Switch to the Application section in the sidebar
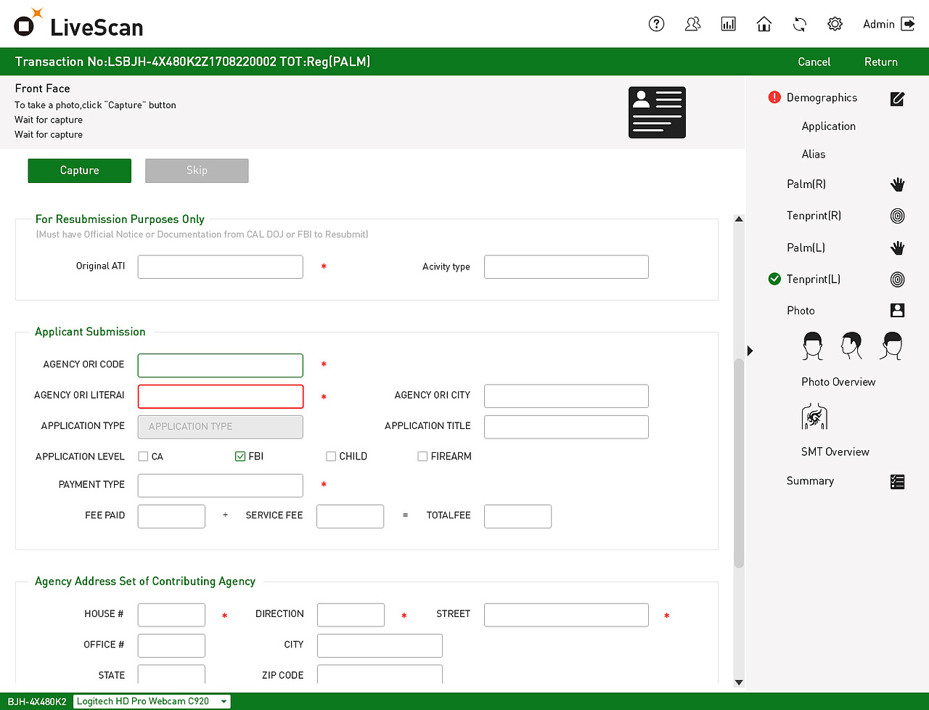Image resolution: width=929 pixels, height=710 pixels. (x=828, y=126)
